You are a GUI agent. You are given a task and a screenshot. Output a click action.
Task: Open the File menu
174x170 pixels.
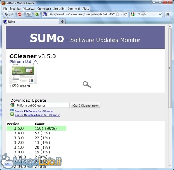pos(5,8)
